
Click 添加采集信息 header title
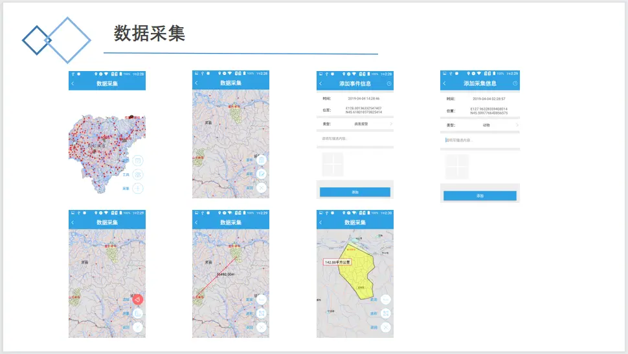click(x=480, y=83)
